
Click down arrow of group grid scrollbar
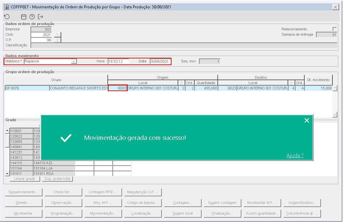point(335,115)
